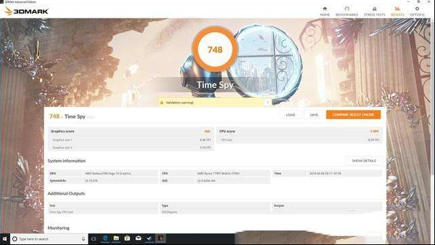
Task: Open the Benchmarks section
Action: coord(347,11)
